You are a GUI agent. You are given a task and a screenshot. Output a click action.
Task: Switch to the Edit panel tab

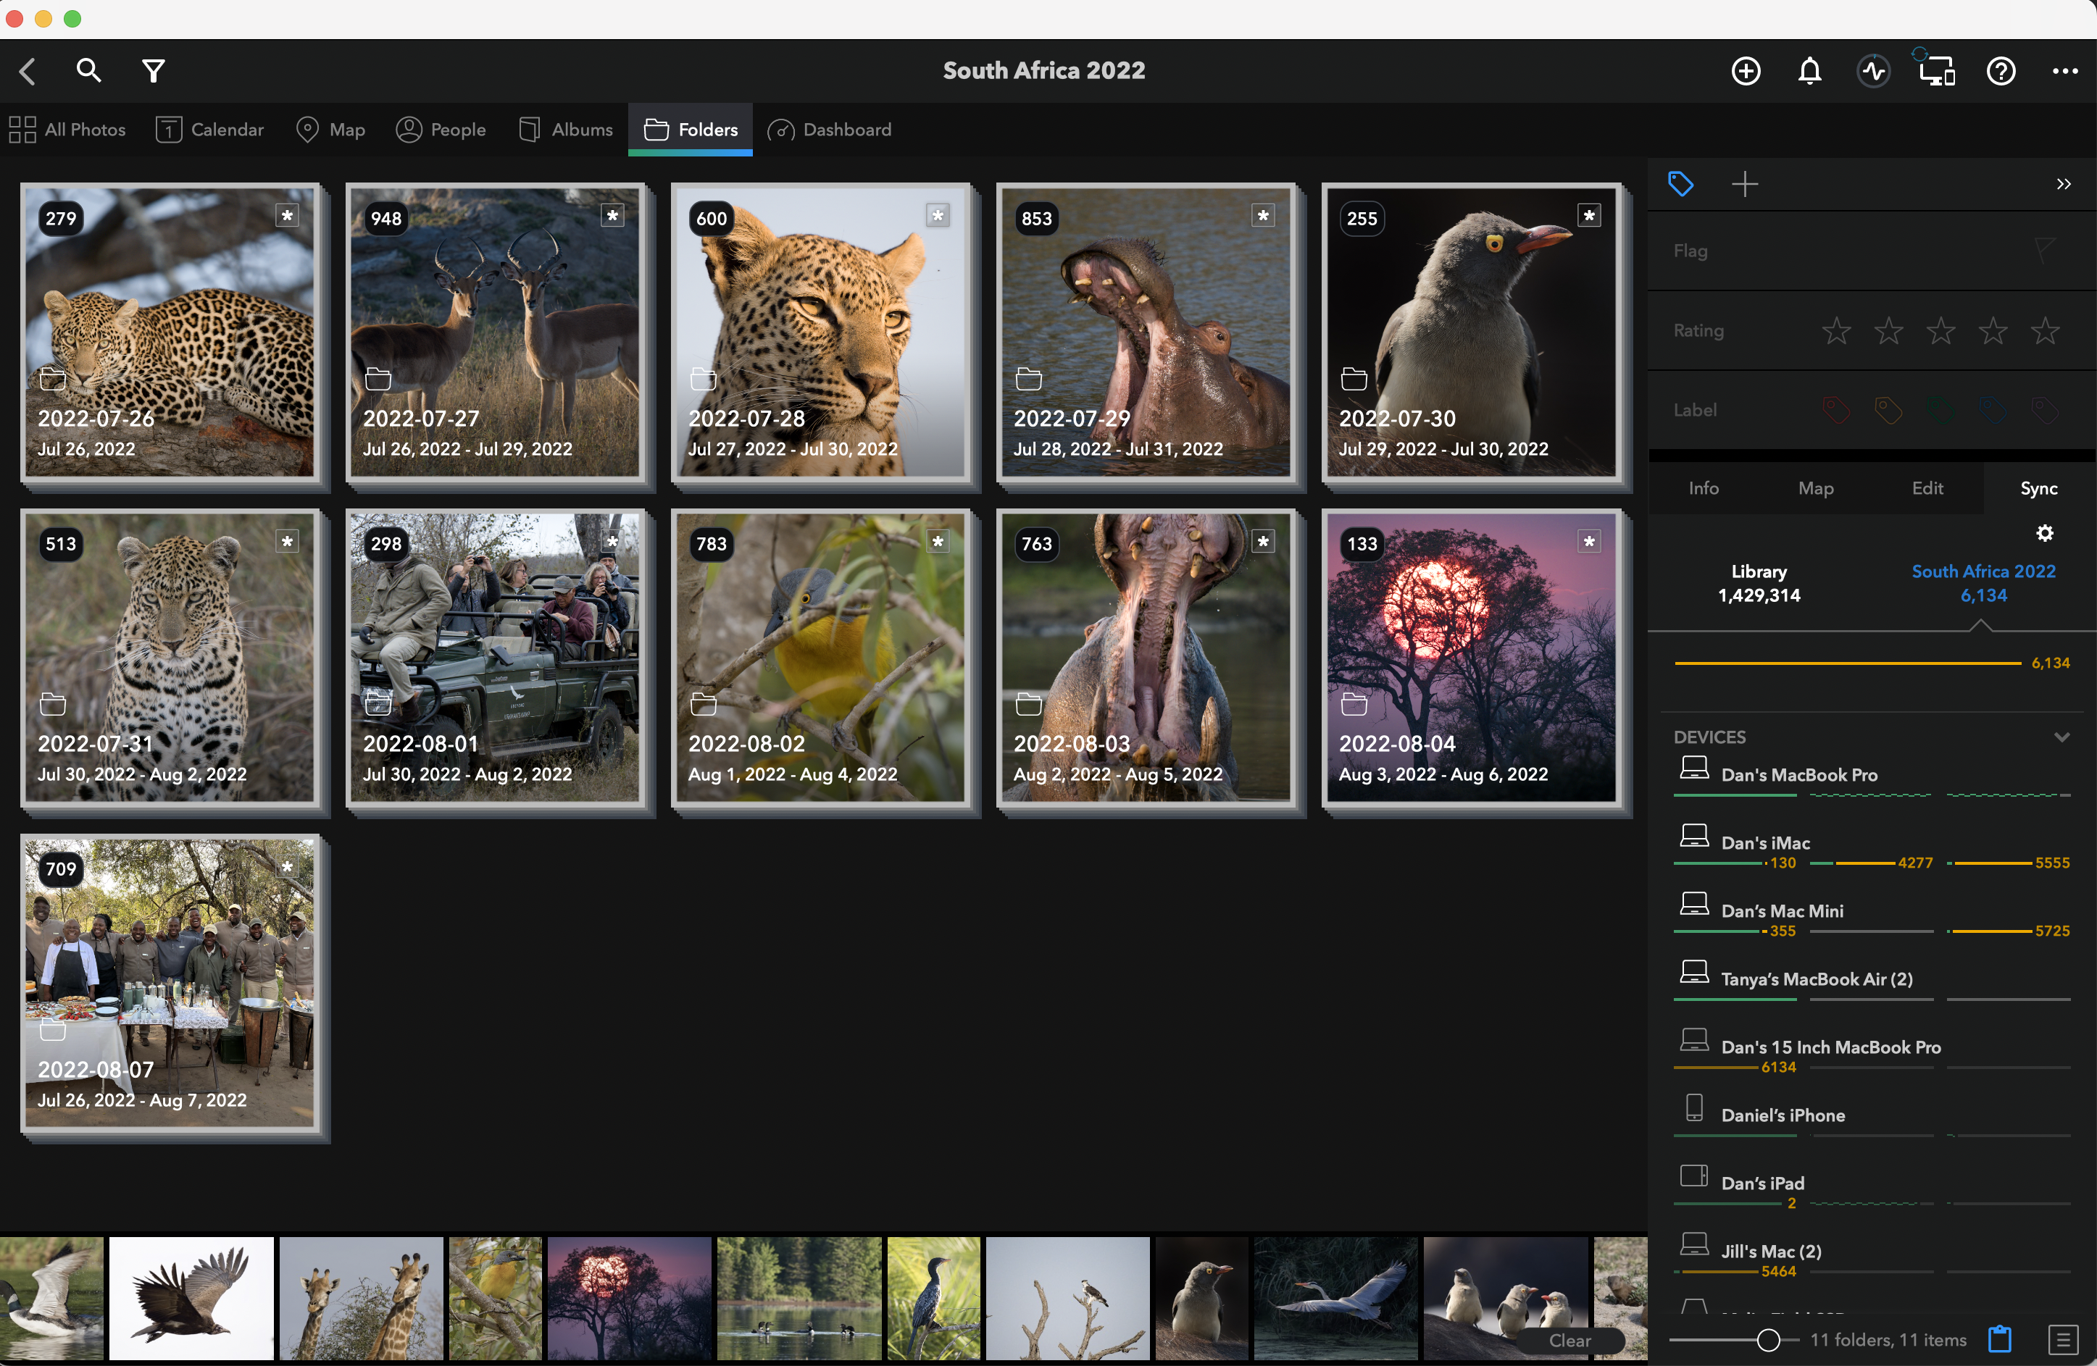tap(1927, 488)
